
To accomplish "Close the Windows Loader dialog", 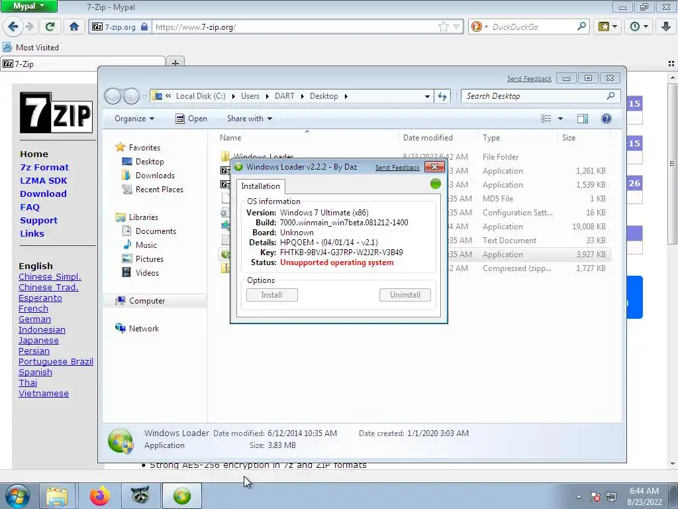I will click(434, 166).
